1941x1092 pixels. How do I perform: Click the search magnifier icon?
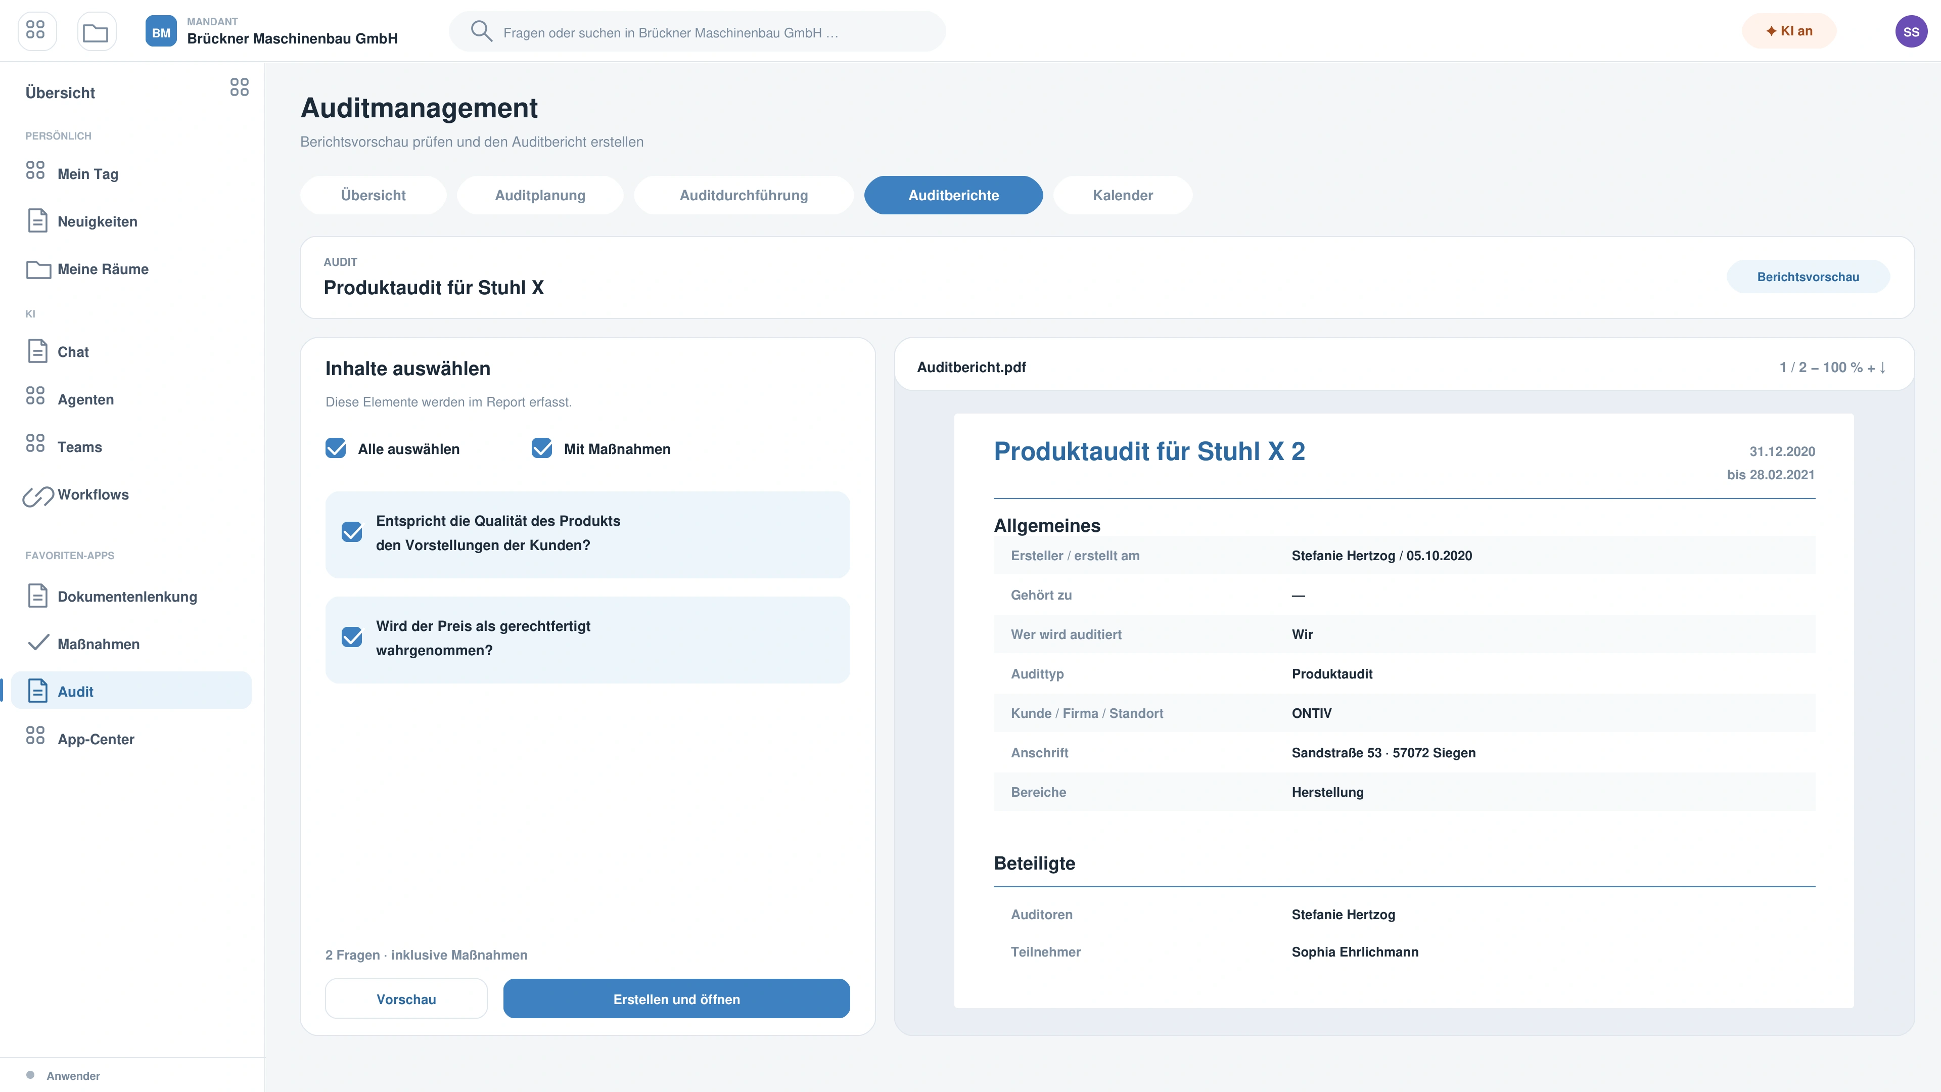481,31
